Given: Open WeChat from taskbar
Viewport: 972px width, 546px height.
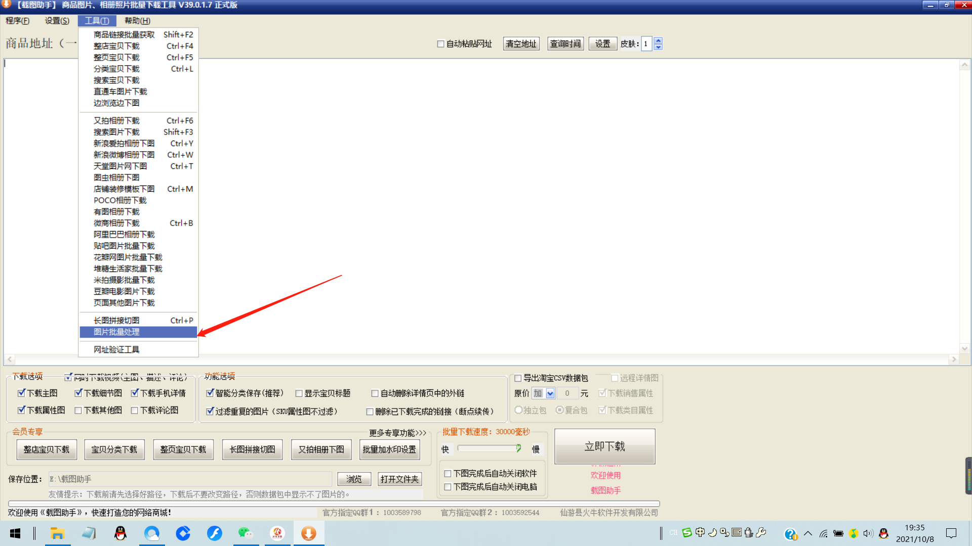Looking at the screenshot, I should pyautogui.click(x=246, y=533).
